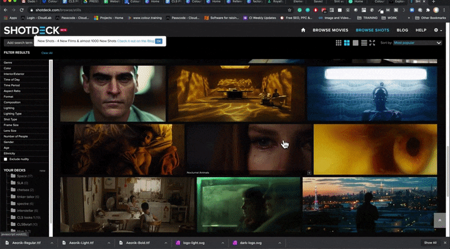This screenshot has width=450, height=249.
Task: Bookmark this page with the star icon
Action: point(289,10)
